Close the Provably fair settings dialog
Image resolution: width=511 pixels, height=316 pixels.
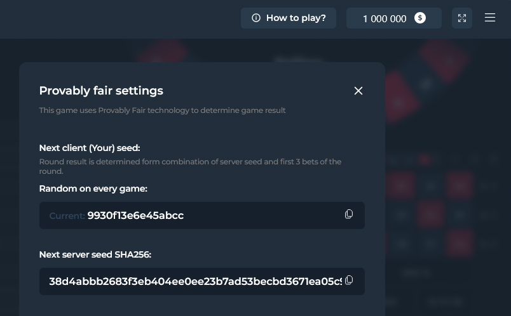pos(358,91)
